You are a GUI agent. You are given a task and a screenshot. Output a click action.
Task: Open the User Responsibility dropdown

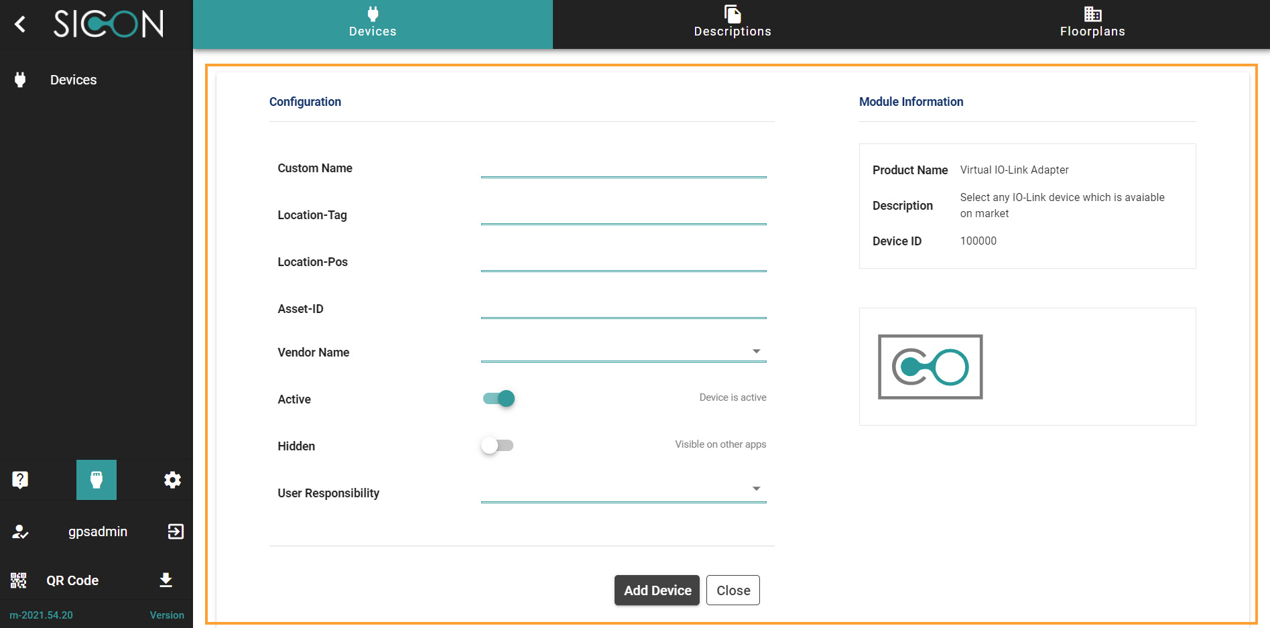click(623, 489)
